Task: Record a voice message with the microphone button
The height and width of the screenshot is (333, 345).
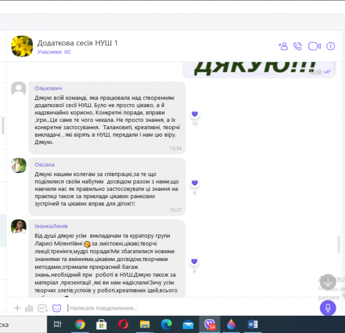Action: [328, 308]
